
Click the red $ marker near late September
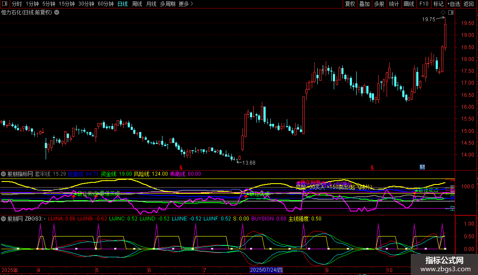[372, 168]
